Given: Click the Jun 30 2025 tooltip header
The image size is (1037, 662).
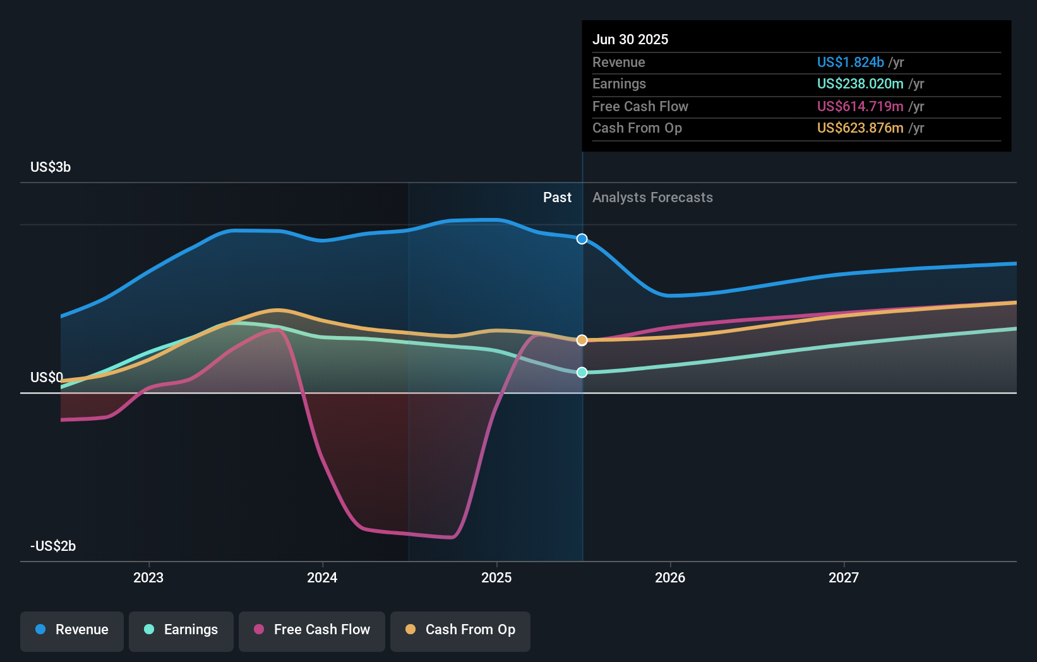Looking at the screenshot, I should pyautogui.click(x=630, y=39).
